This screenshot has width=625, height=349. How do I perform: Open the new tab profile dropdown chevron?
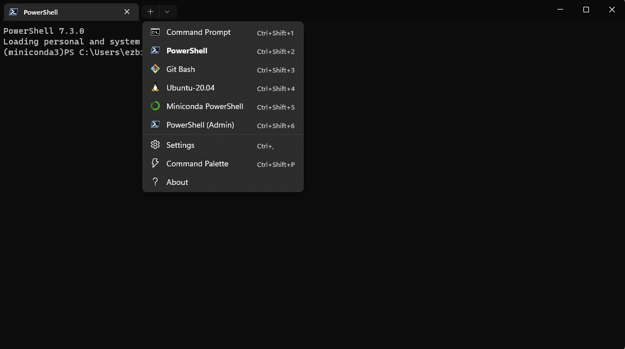point(167,11)
